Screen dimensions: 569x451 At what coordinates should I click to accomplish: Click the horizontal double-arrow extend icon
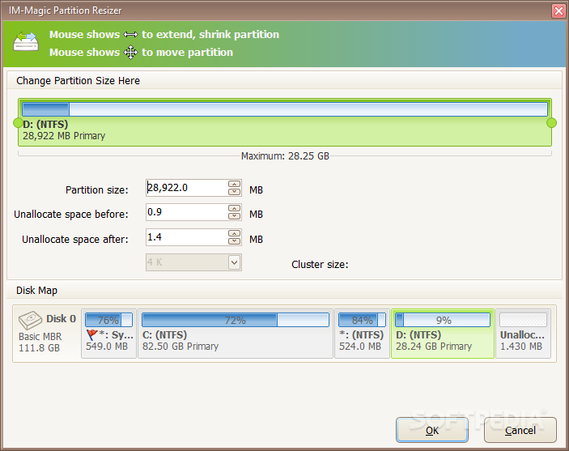point(130,35)
